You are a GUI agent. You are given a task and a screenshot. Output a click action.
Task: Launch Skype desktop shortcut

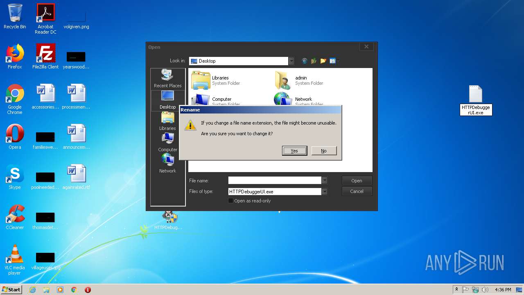[x=15, y=177]
